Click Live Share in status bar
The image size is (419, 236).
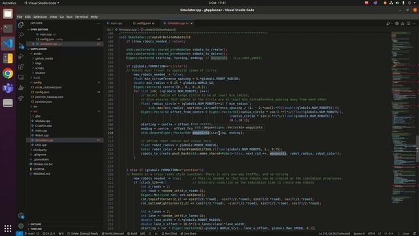point(189,233)
